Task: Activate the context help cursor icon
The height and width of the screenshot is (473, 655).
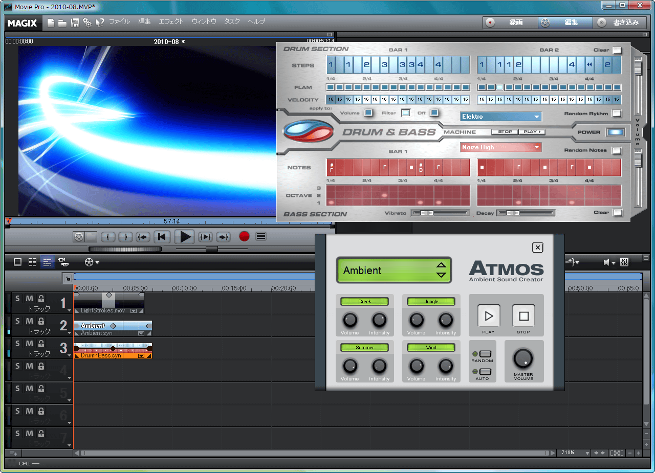Action: pos(100,22)
